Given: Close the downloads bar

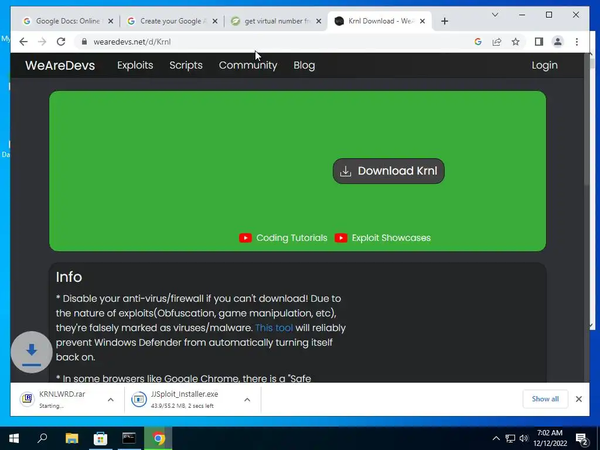Looking at the screenshot, I should click(x=578, y=399).
